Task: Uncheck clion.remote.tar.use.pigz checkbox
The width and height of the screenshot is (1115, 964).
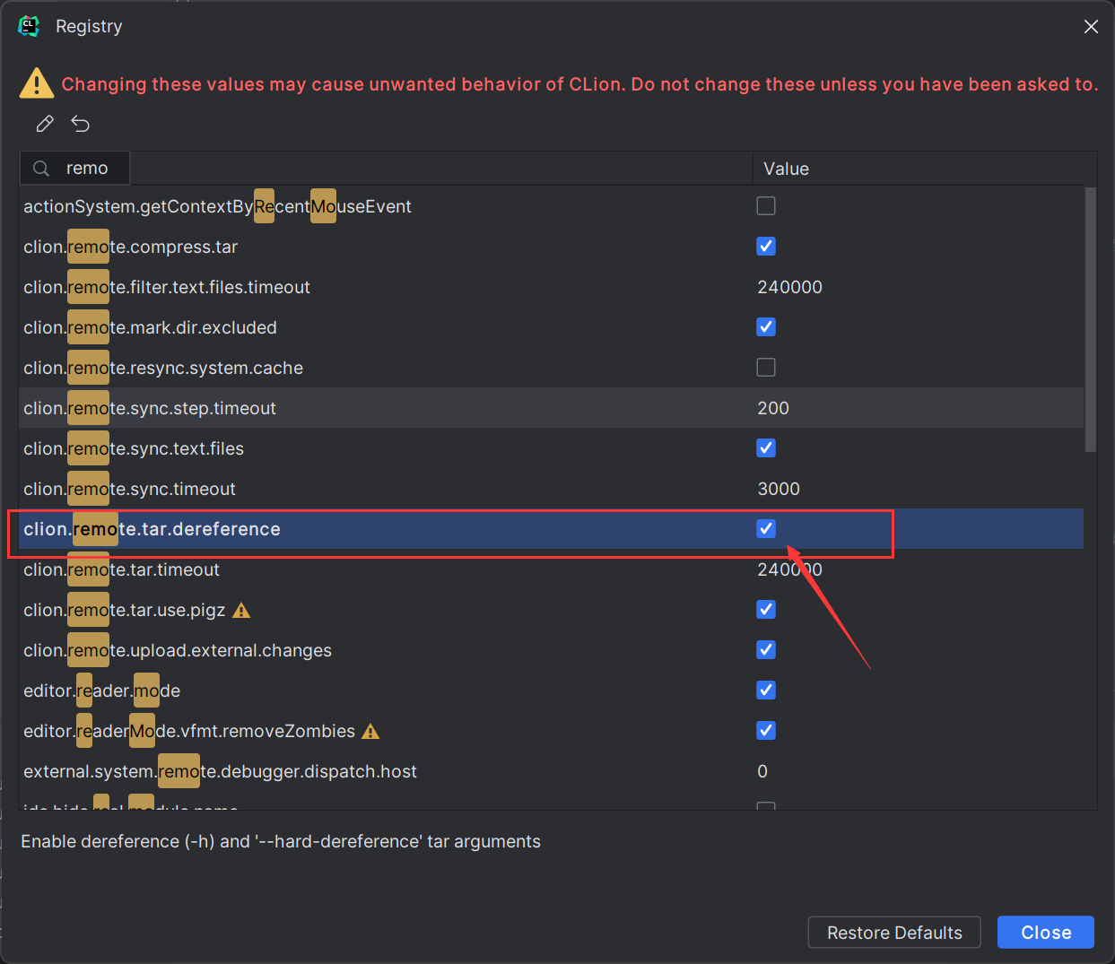Action: [x=766, y=610]
